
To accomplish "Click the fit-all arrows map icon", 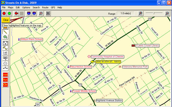I will click(48, 13).
